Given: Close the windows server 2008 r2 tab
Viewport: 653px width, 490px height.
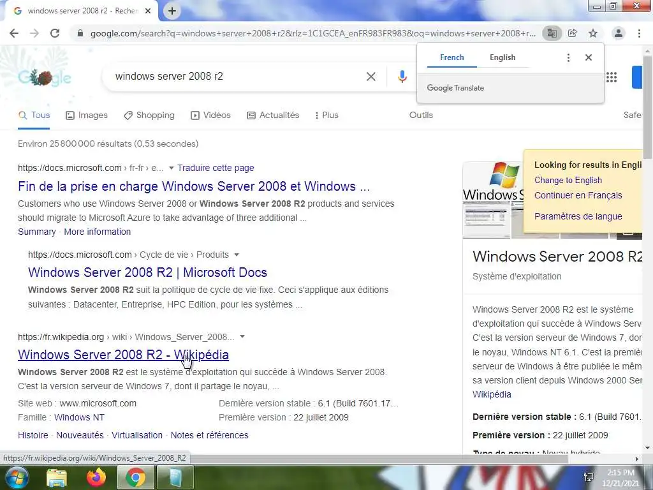Looking at the screenshot, I should (x=148, y=11).
